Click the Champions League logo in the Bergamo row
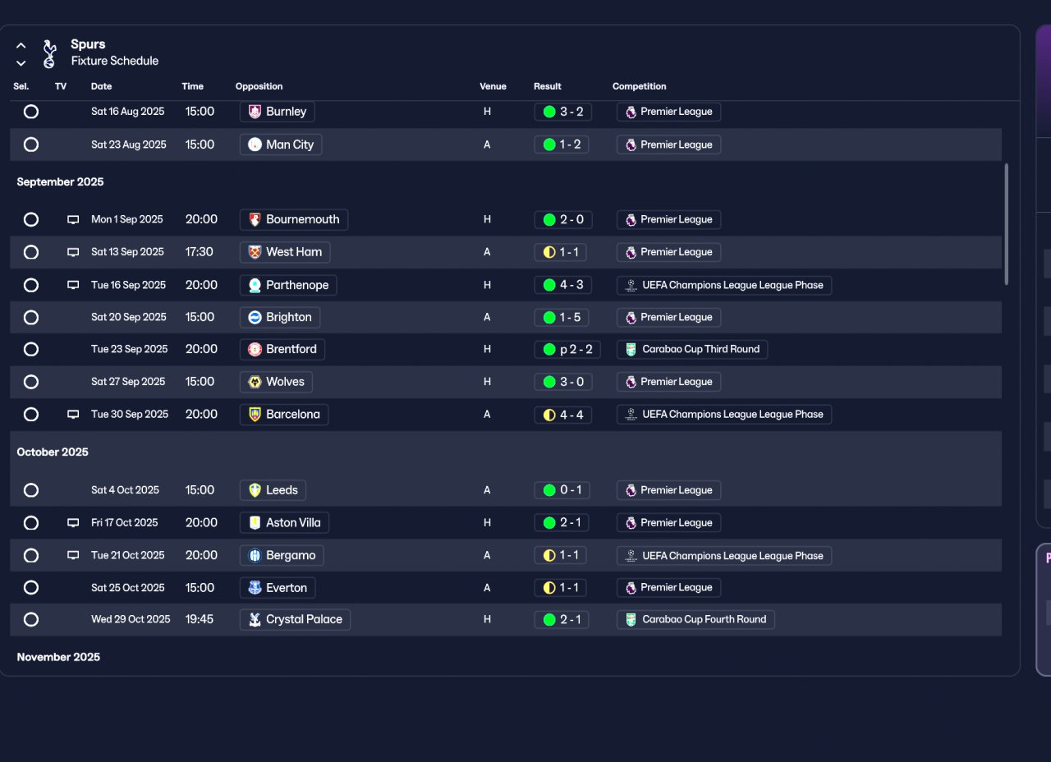 tap(631, 556)
